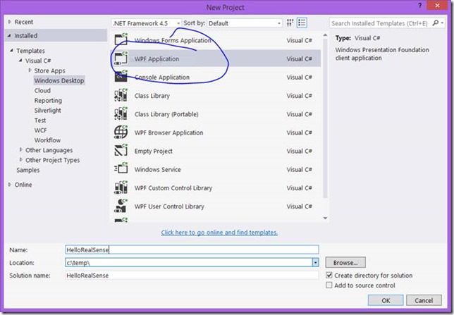This screenshot has height=315, width=454.
Task: Collapse the Templates tree node
Action: pyautogui.click(x=11, y=50)
